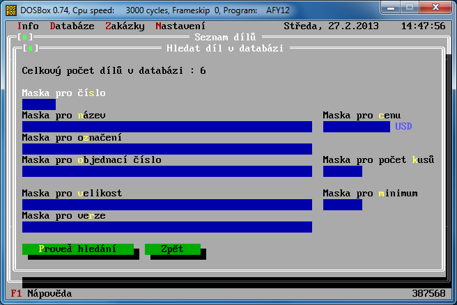Image resolution: width=457 pixels, height=305 pixels.
Task: Click into the Maska pro název field
Action: [166, 127]
